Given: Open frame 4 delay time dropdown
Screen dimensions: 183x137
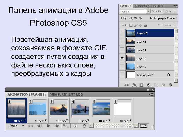Looking at the screenshot, I should (x=88, y=120).
